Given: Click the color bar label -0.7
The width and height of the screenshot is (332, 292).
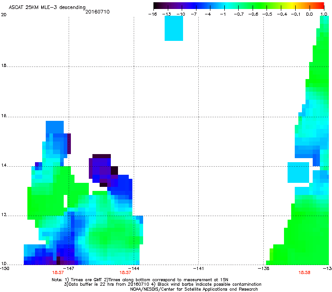Looking at the screenshot, I should pos(239,14).
